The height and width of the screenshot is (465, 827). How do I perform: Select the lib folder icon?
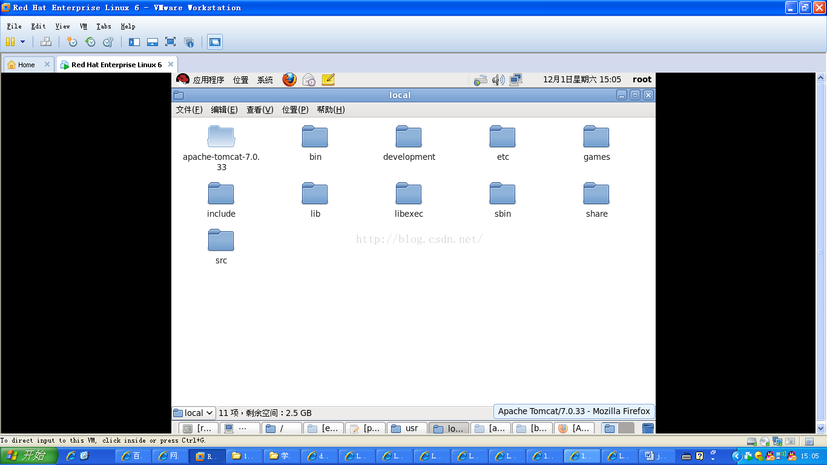coord(315,193)
